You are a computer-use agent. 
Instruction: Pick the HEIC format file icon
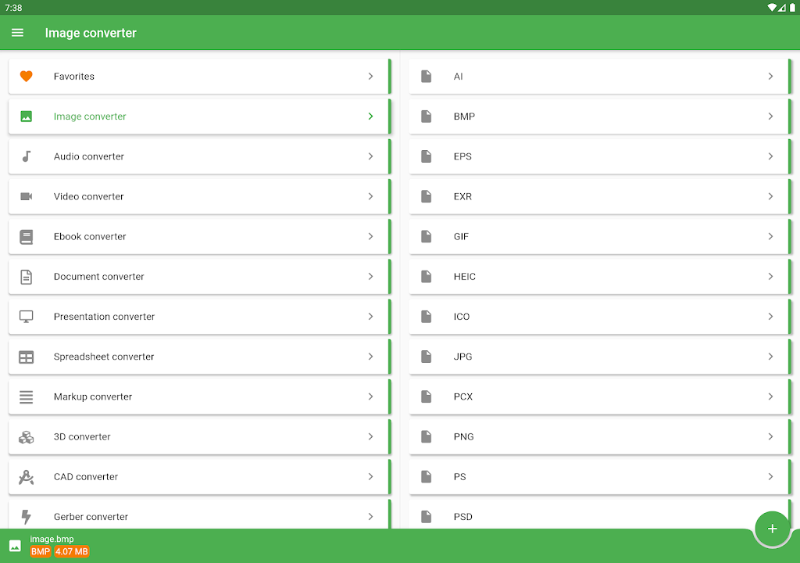[426, 277]
